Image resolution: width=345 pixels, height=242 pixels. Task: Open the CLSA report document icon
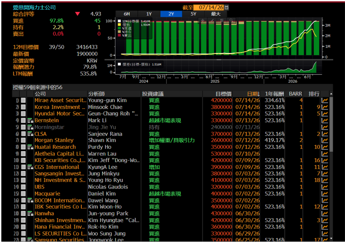pyautogui.click(x=30, y=134)
